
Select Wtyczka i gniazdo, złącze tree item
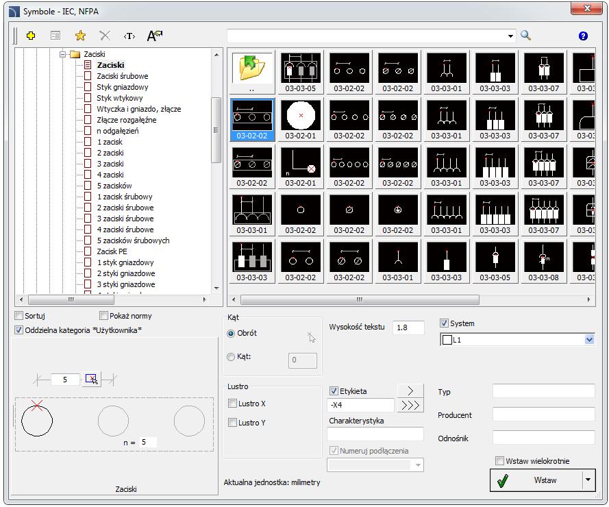(x=138, y=109)
